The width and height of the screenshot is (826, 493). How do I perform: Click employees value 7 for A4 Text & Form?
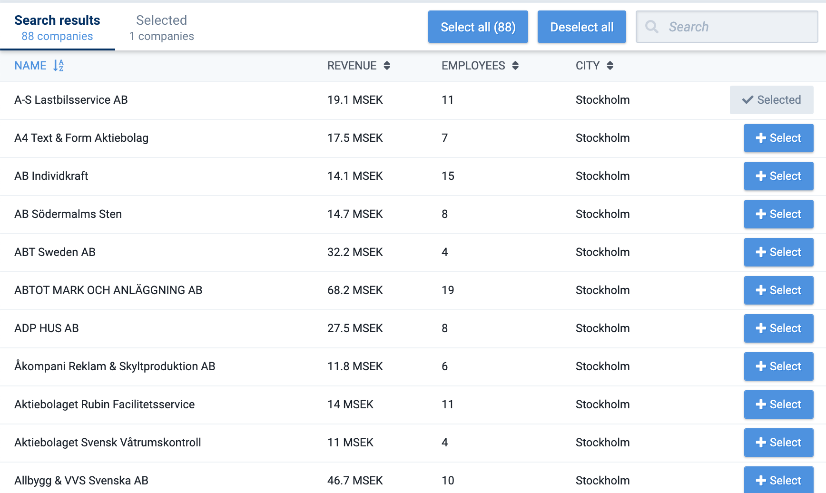tap(445, 138)
